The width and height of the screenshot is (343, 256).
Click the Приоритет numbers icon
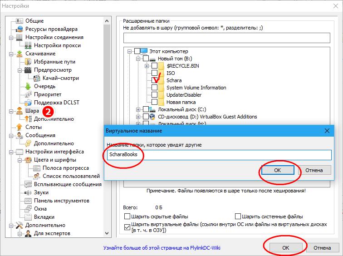(x=28, y=94)
